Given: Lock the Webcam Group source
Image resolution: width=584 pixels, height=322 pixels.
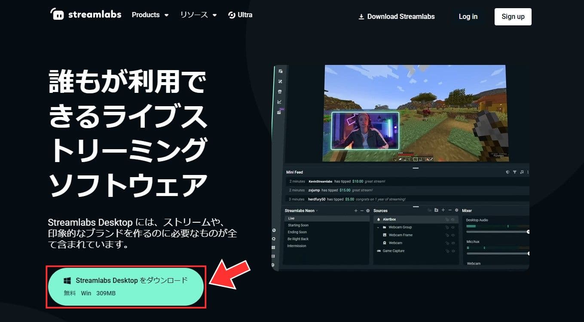Looking at the screenshot, I should click(x=447, y=227).
